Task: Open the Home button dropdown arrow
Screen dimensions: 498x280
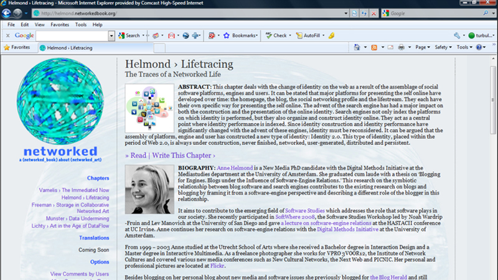Action: tap(365, 47)
